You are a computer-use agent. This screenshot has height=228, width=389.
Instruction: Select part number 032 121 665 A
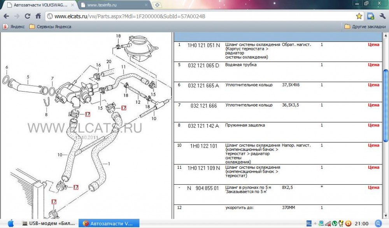tap(203, 86)
